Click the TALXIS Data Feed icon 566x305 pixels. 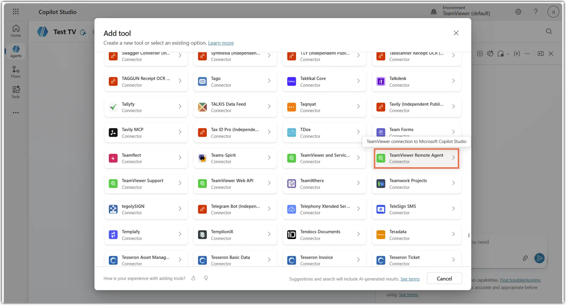(x=202, y=107)
